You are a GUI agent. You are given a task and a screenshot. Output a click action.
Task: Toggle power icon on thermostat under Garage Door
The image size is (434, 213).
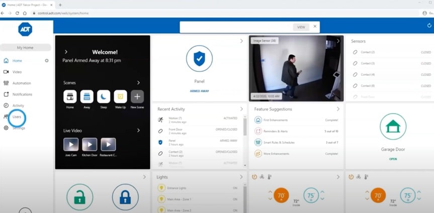click(x=351, y=177)
